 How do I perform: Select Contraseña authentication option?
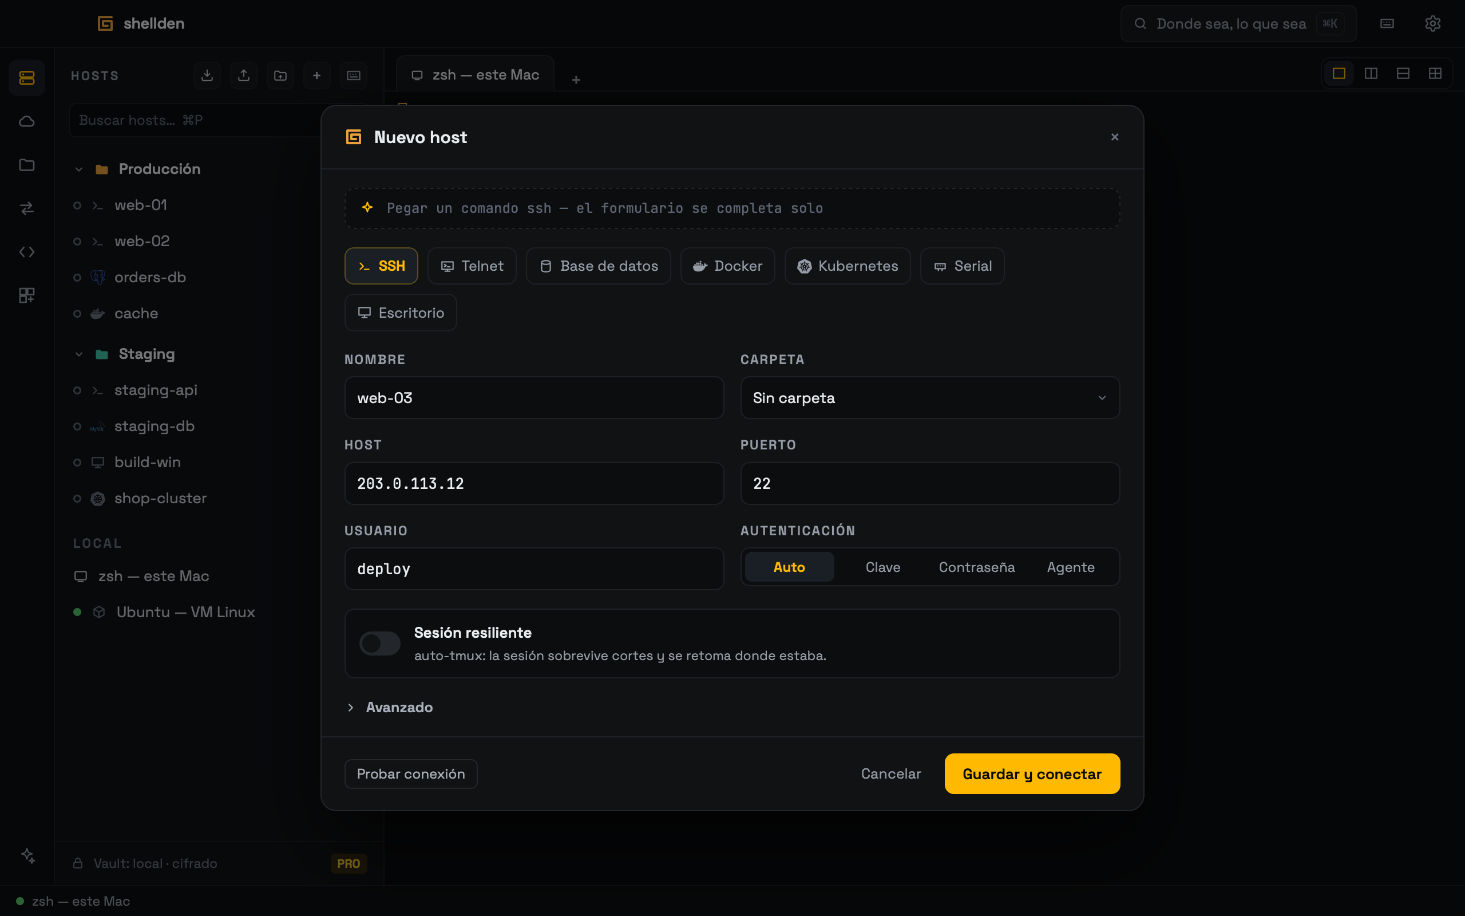pos(977,567)
